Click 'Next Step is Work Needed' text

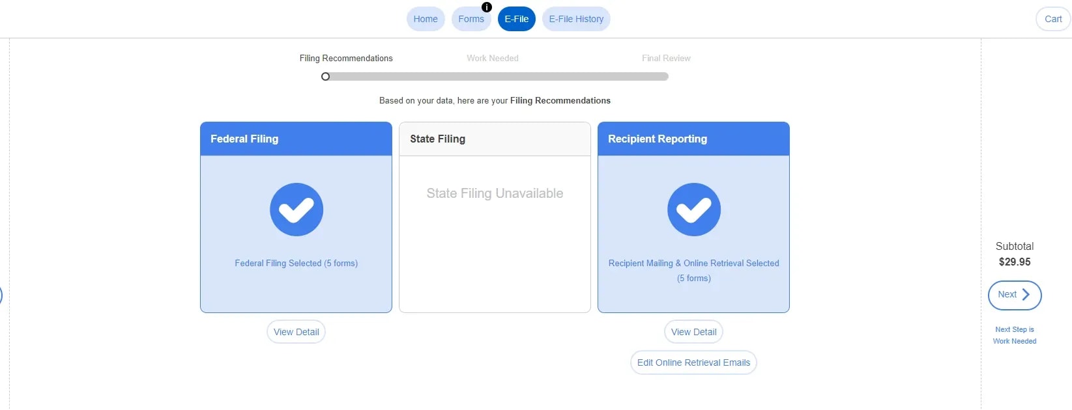[x=1015, y=335]
